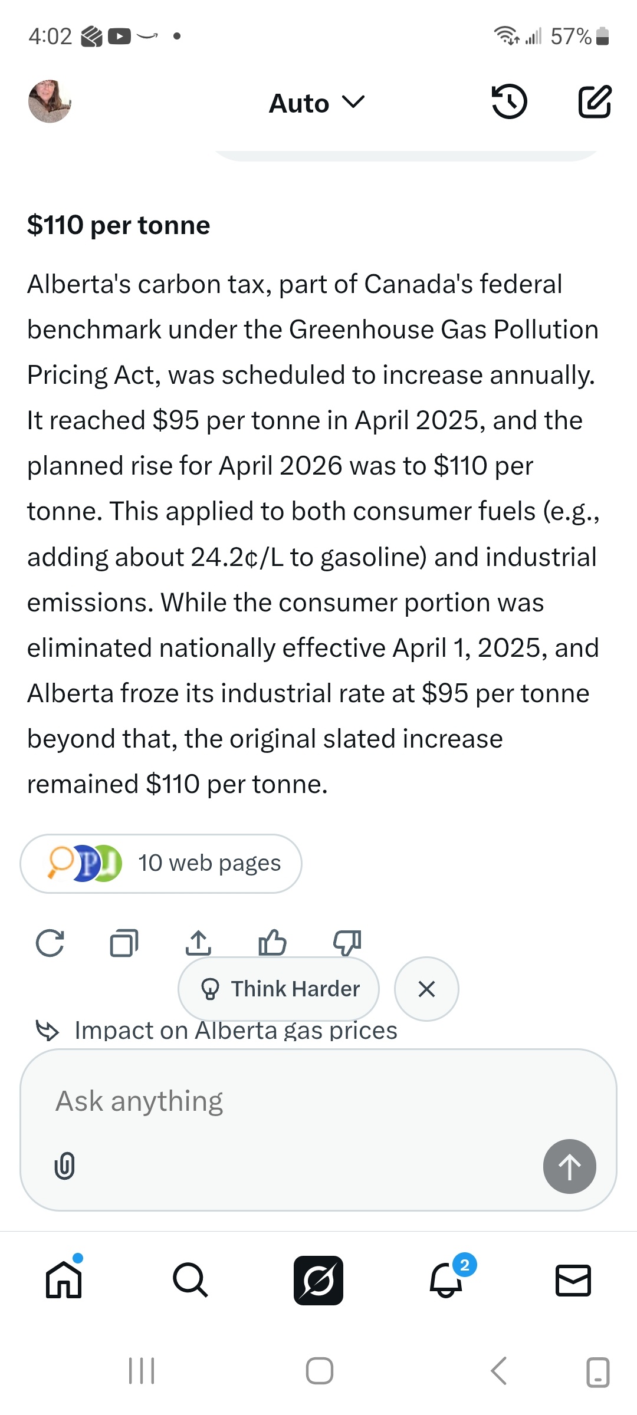The width and height of the screenshot is (637, 1415).
Task: Open the Notifications bell tab
Action: (446, 1281)
